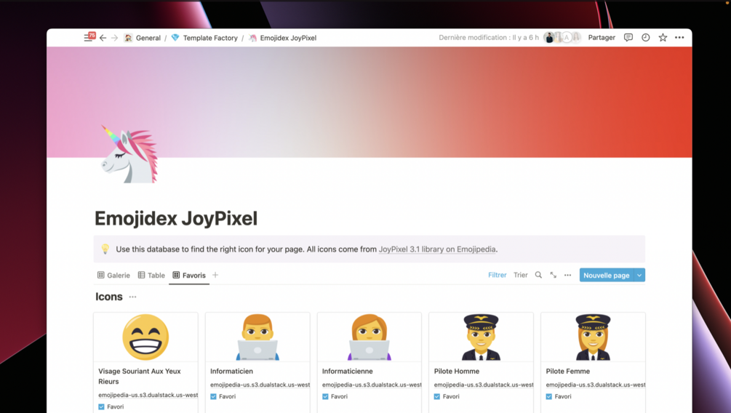The height and width of the screenshot is (413, 731).
Task: Click the Visage Souriant Aux Yeux Rieurs title
Action: pyautogui.click(x=140, y=376)
